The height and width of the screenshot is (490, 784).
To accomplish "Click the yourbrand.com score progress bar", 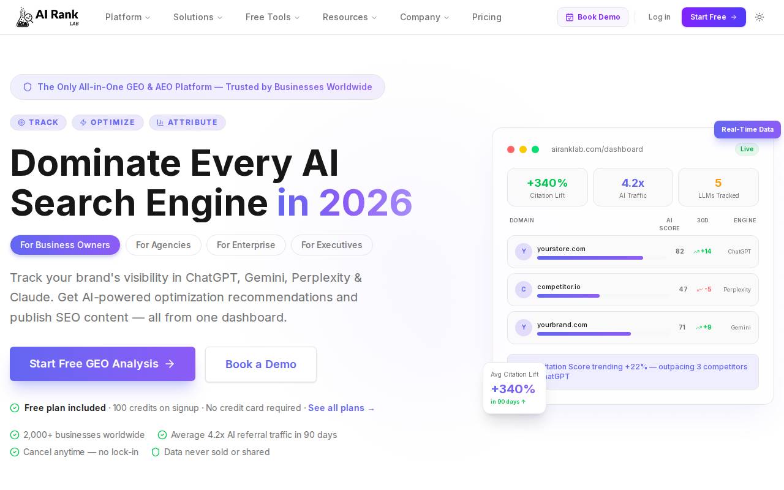I will [x=603, y=334].
